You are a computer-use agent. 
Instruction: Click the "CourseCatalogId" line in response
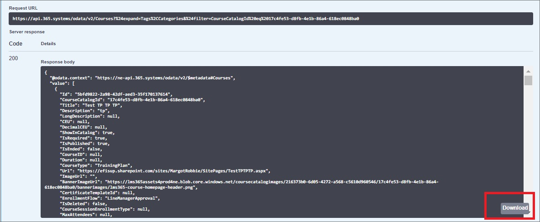[132, 99]
